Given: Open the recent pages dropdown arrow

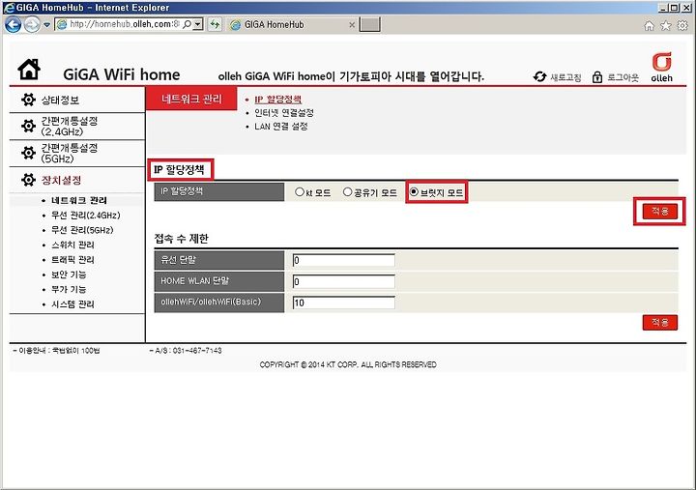Looking at the screenshot, I should 46,25.
